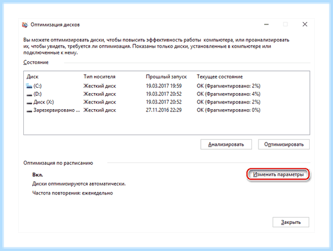The width and height of the screenshot is (333, 251).
Task: Click Диски оптимизируются автоматически text
Action: click(79, 184)
